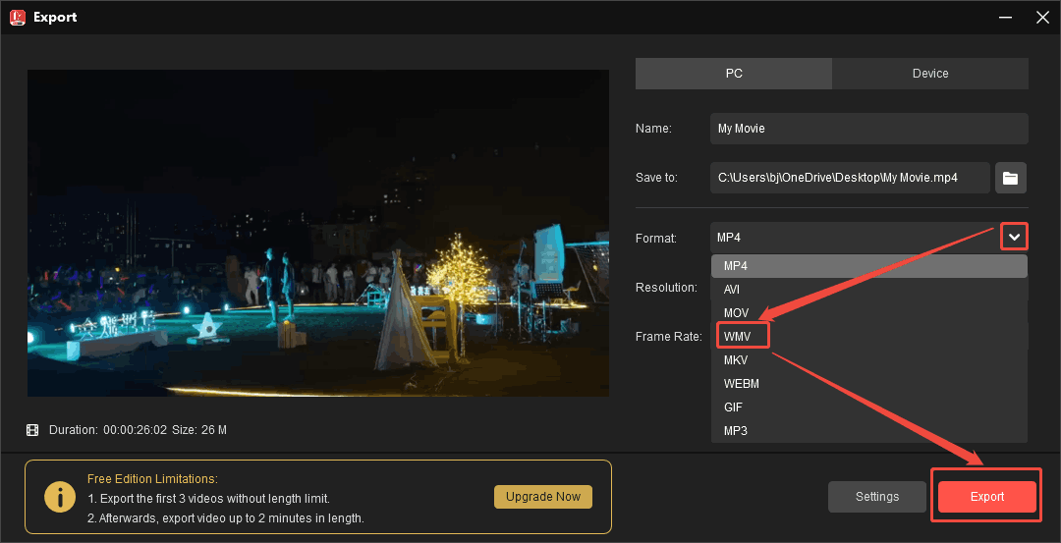Image resolution: width=1061 pixels, height=543 pixels.
Task: Click the MiniTool app logo icon
Action: (17, 17)
